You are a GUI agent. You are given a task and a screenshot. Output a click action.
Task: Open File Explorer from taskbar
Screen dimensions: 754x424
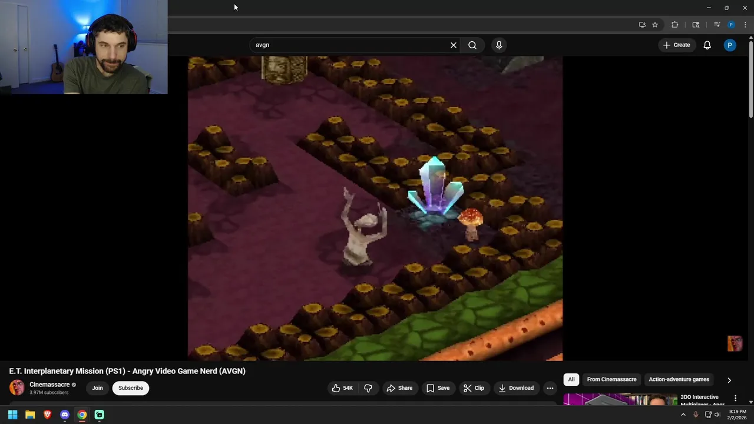point(30,415)
